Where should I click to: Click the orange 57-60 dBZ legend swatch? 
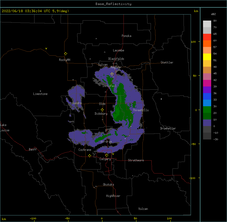coord(207,44)
